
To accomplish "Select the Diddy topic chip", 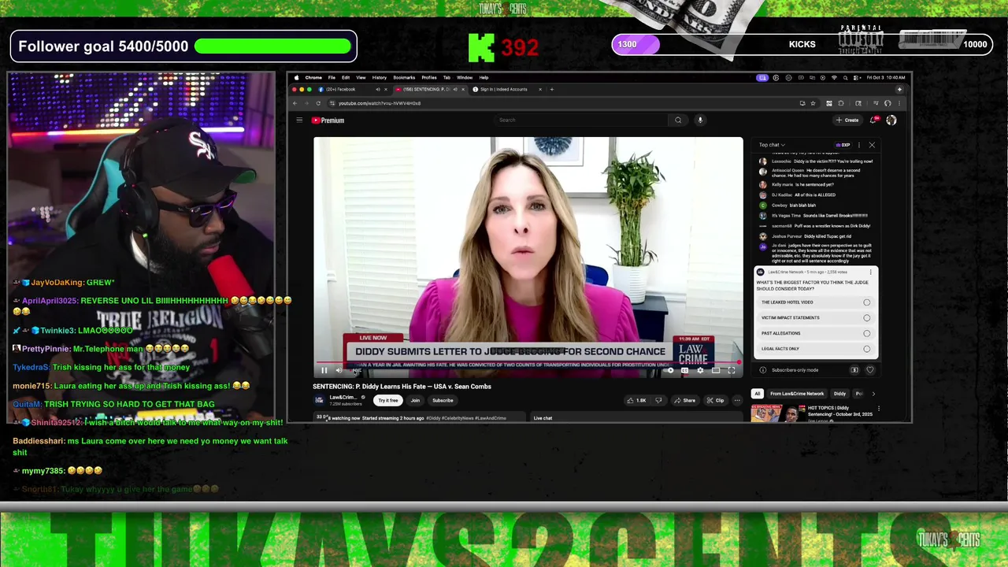I will [x=840, y=394].
